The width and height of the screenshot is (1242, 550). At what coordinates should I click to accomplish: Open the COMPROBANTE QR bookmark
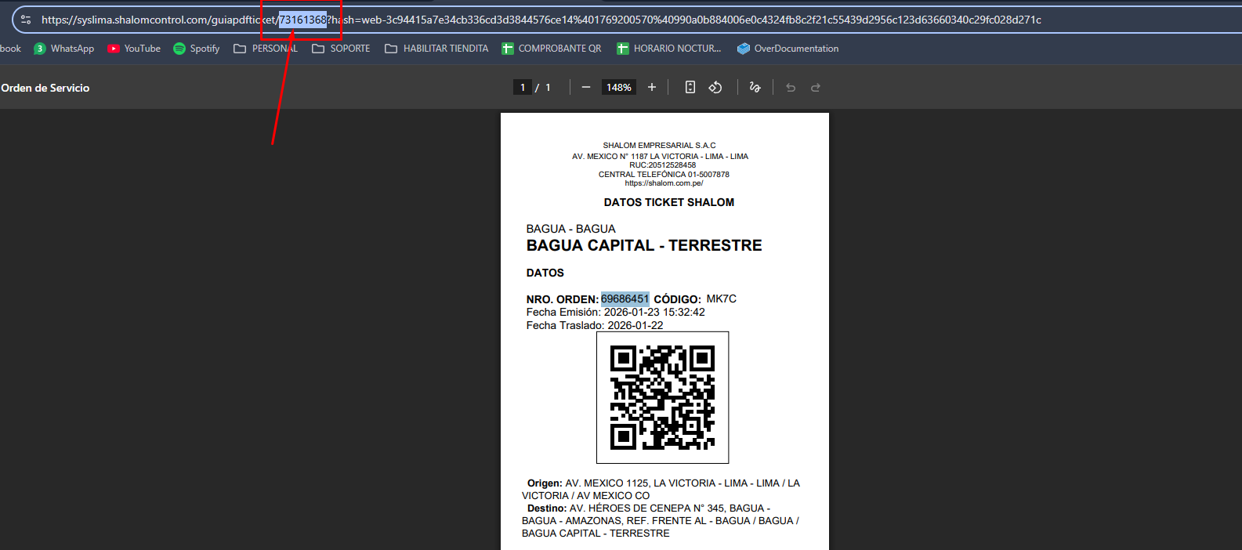pos(552,49)
